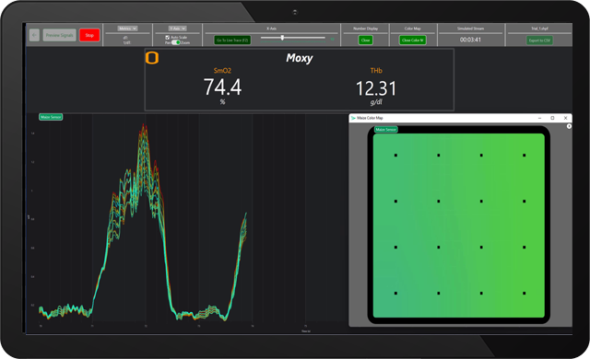Click the back arrow button
Screen dimensions: 590x359
34,35
